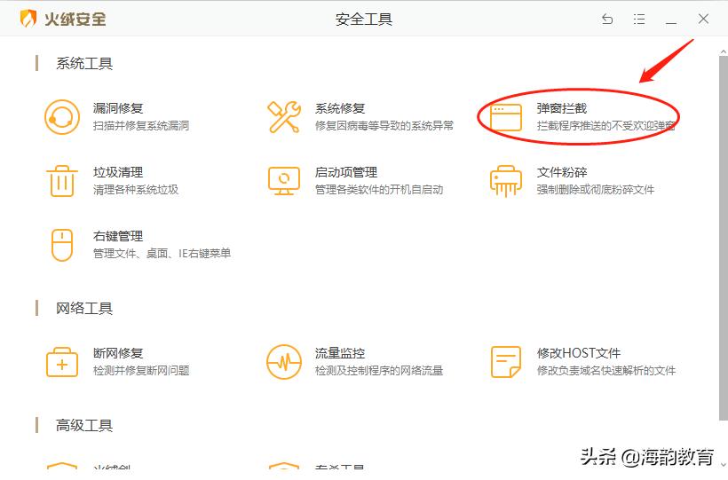Click the vertical scrollbar thumb

pyautogui.click(x=724, y=238)
